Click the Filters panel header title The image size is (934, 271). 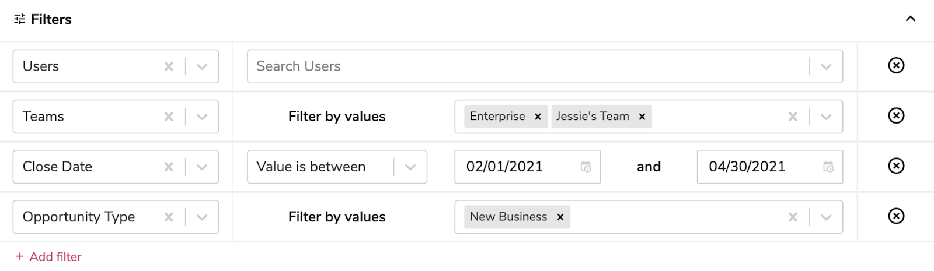(x=51, y=19)
